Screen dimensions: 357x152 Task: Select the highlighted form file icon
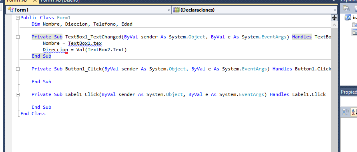coord(355,32)
